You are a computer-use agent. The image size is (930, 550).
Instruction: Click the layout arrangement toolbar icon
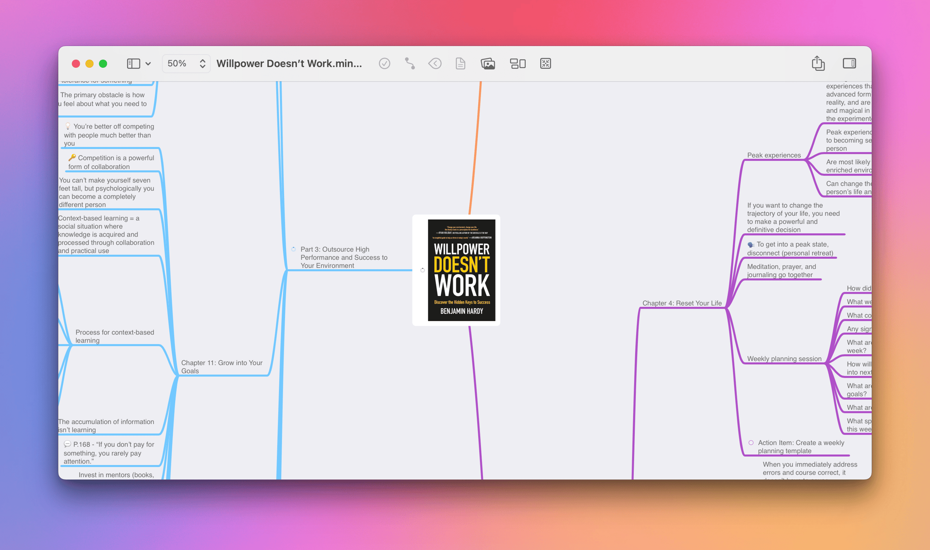[x=518, y=64]
